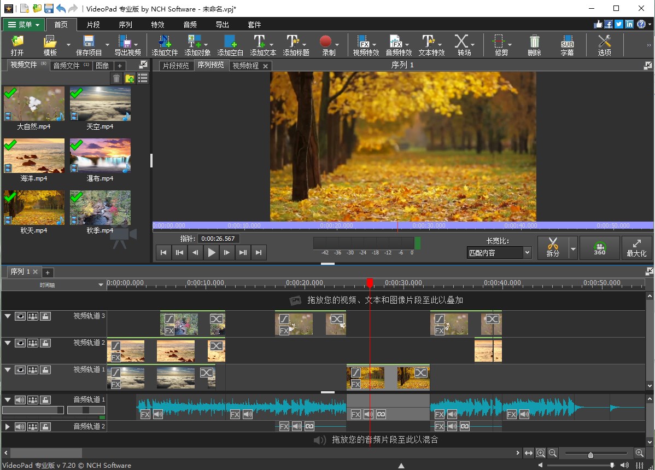Open the 视频特效 video effects tool
The height and width of the screenshot is (470, 655).
pyautogui.click(x=366, y=45)
